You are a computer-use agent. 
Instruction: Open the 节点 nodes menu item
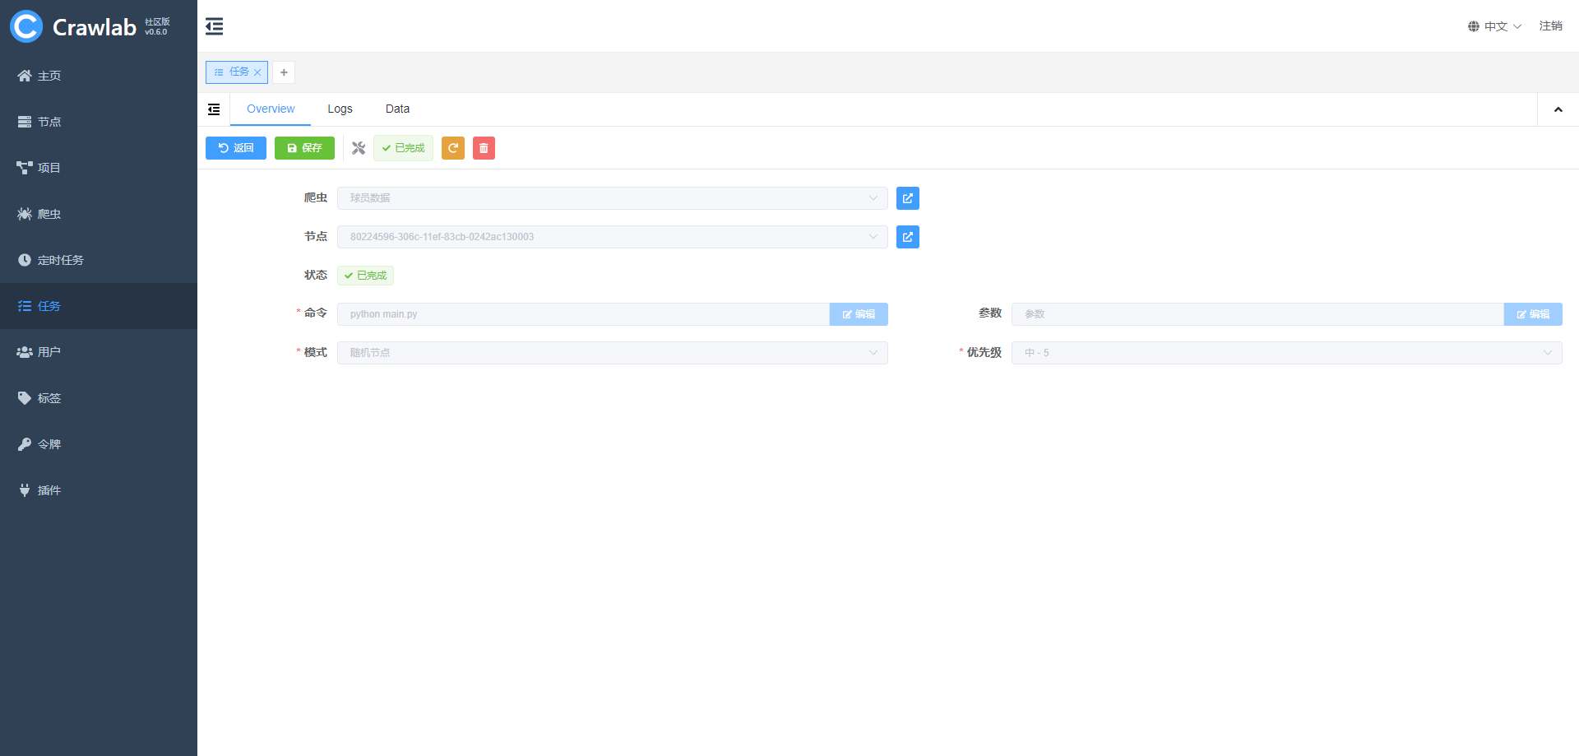99,122
